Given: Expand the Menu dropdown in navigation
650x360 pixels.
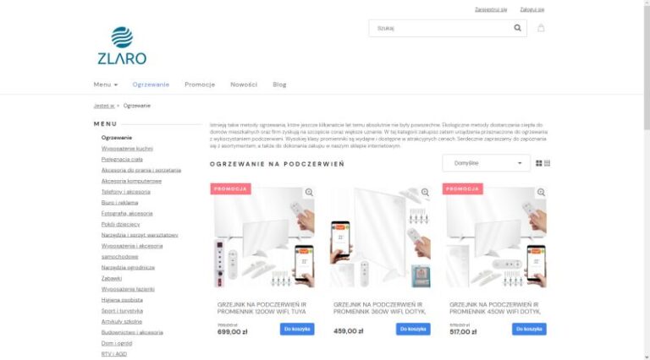Looking at the screenshot, I should 105,85.
